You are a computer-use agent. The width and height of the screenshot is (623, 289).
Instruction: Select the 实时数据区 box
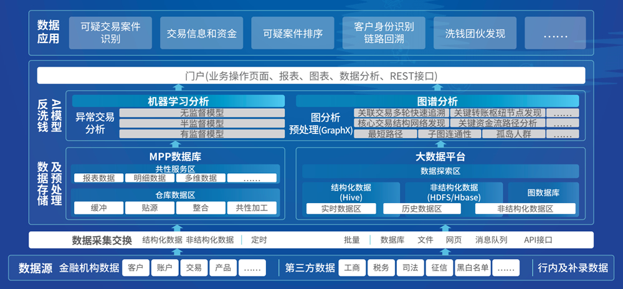[x=341, y=209]
